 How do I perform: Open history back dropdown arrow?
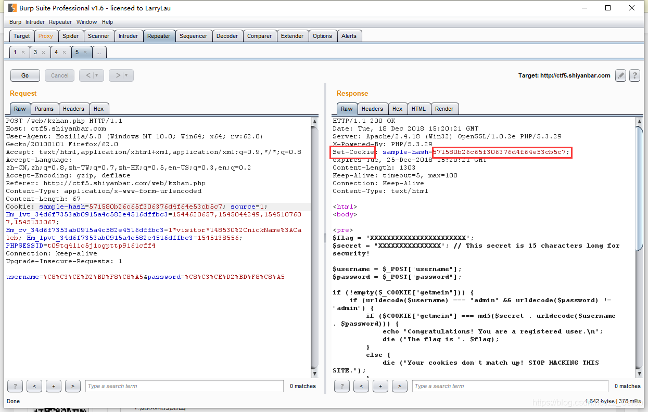coord(97,75)
